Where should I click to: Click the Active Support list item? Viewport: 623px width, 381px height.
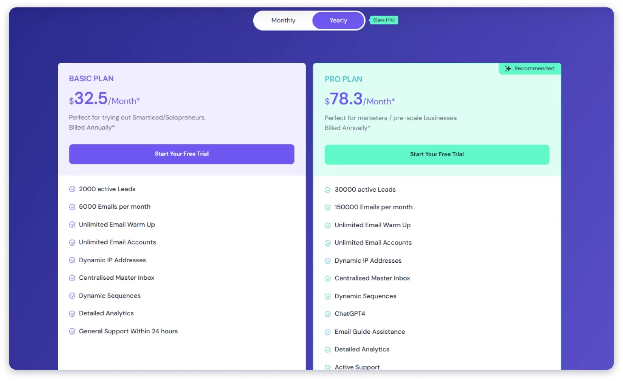tap(357, 366)
